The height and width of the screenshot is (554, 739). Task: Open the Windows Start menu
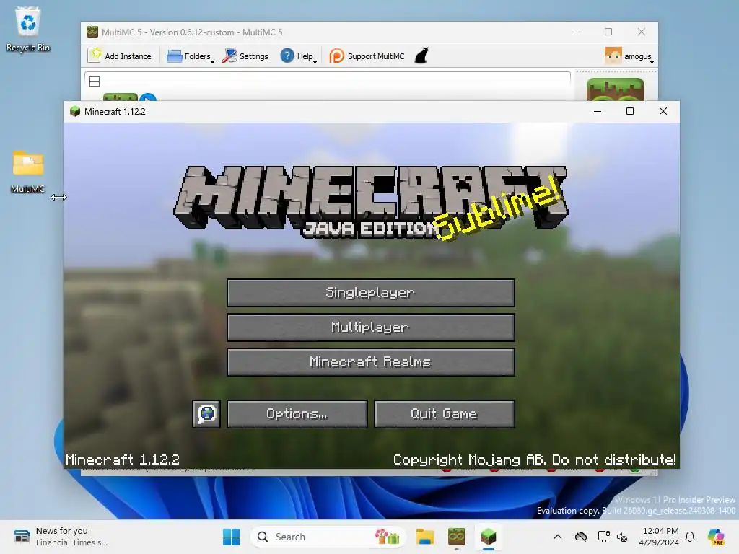231,537
